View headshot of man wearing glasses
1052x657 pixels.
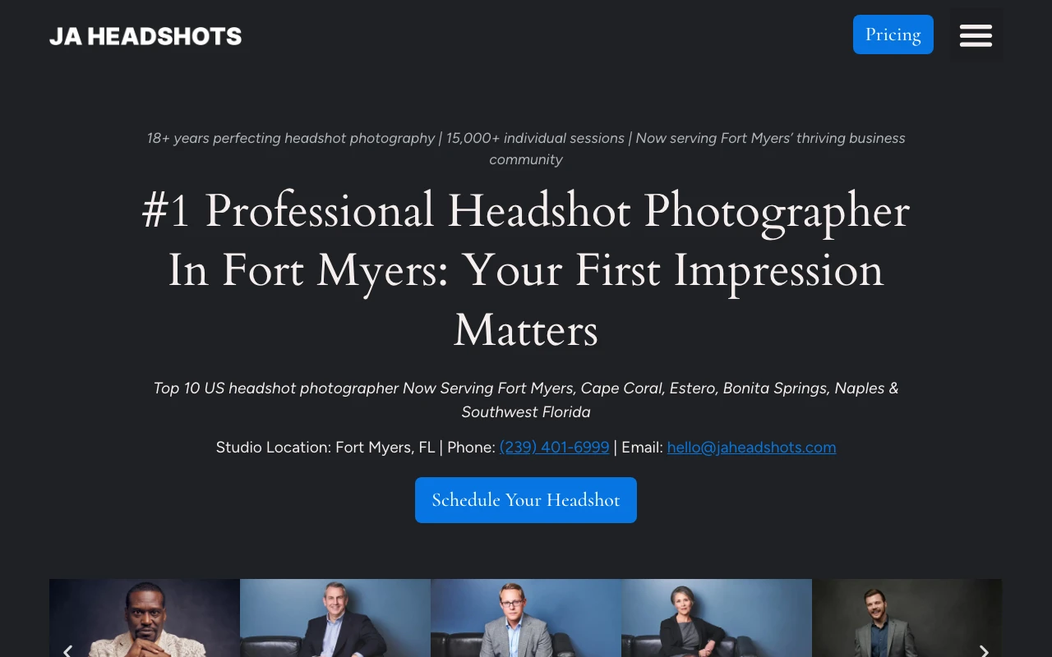(526, 620)
